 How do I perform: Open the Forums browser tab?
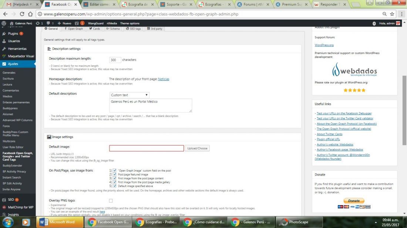click(x=253, y=4)
